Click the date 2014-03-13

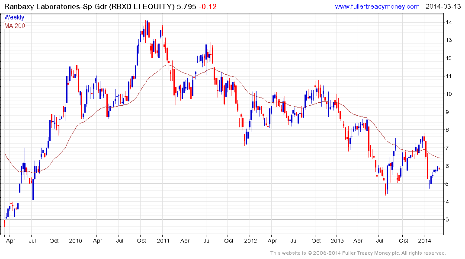pyautogui.click(x=443, y=6)
